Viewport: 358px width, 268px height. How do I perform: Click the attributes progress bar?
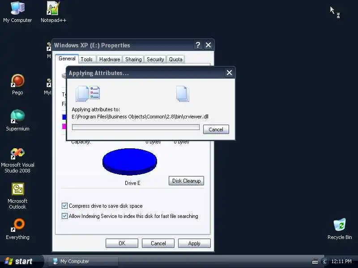pos(136,127)
